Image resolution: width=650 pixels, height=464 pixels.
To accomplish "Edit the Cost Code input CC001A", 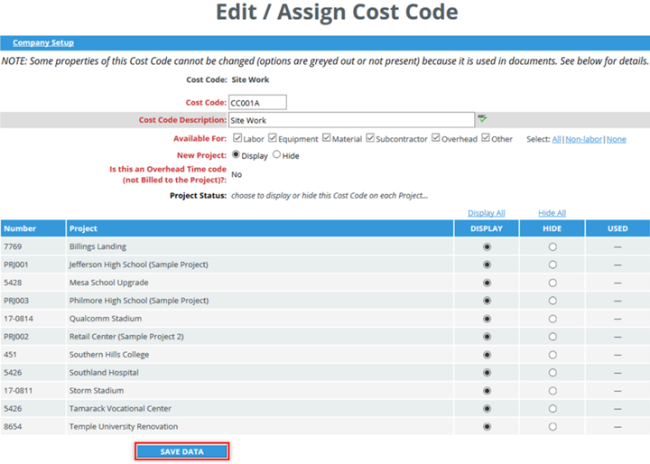I will tap(257, 102).
